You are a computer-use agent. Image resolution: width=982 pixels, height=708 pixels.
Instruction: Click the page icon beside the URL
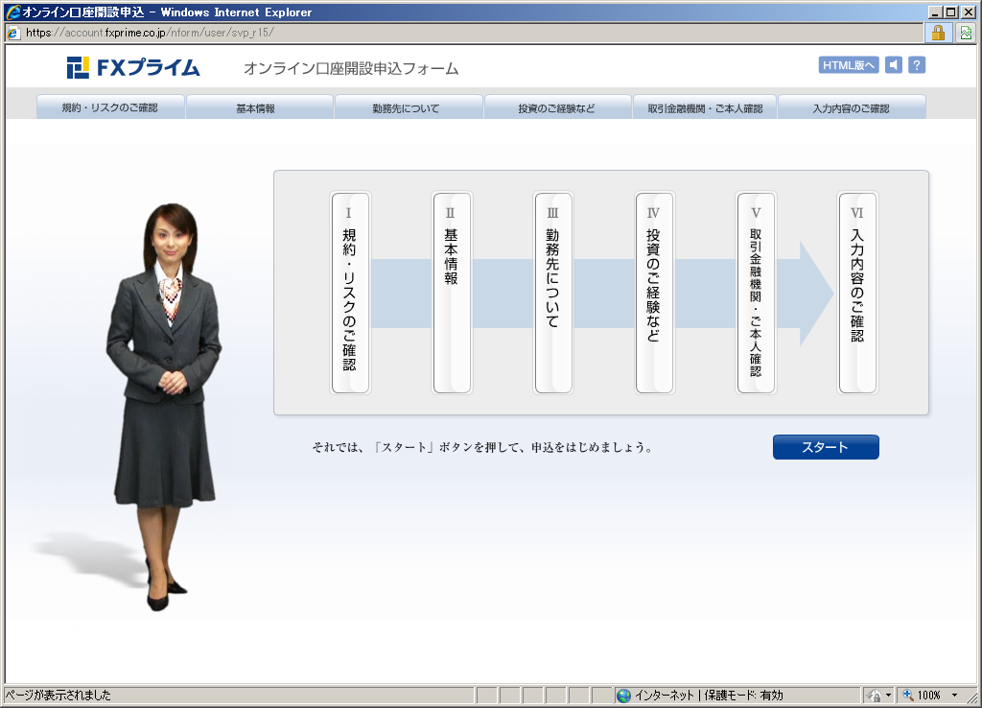tap(12, 32)
